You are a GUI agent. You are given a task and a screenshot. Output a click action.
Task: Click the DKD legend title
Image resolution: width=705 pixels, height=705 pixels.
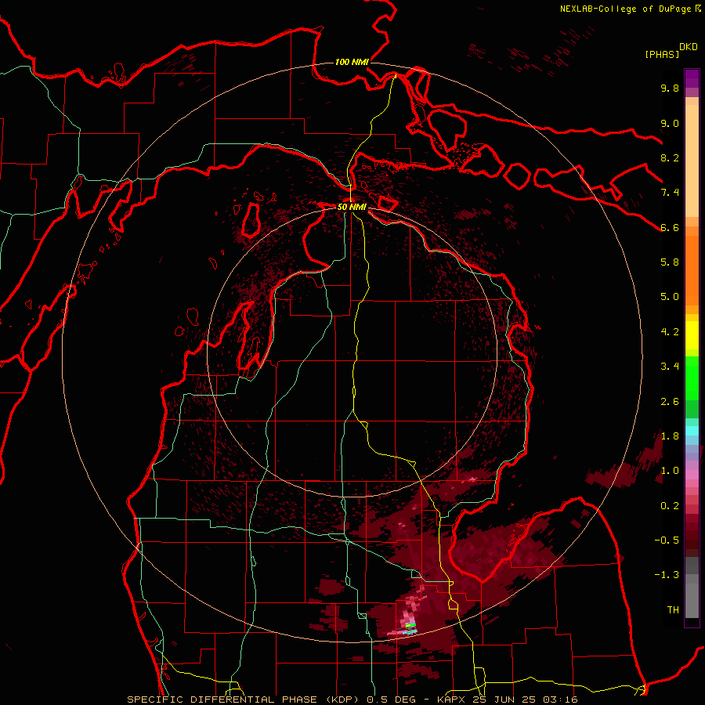coord(689,47)
